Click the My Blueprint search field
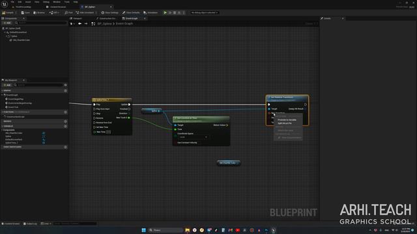Screen dimensions: 417x234 pyautogui.click(x=38, y=85)
